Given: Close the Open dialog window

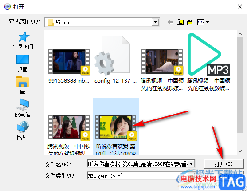Looking at the screenshot, I should (x=240, y=7).
